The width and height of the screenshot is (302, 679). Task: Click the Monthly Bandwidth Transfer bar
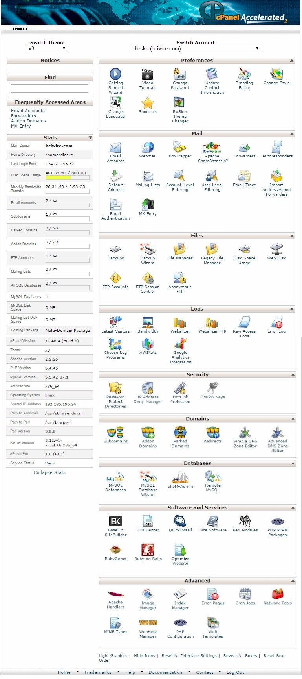tap(68, 191)
